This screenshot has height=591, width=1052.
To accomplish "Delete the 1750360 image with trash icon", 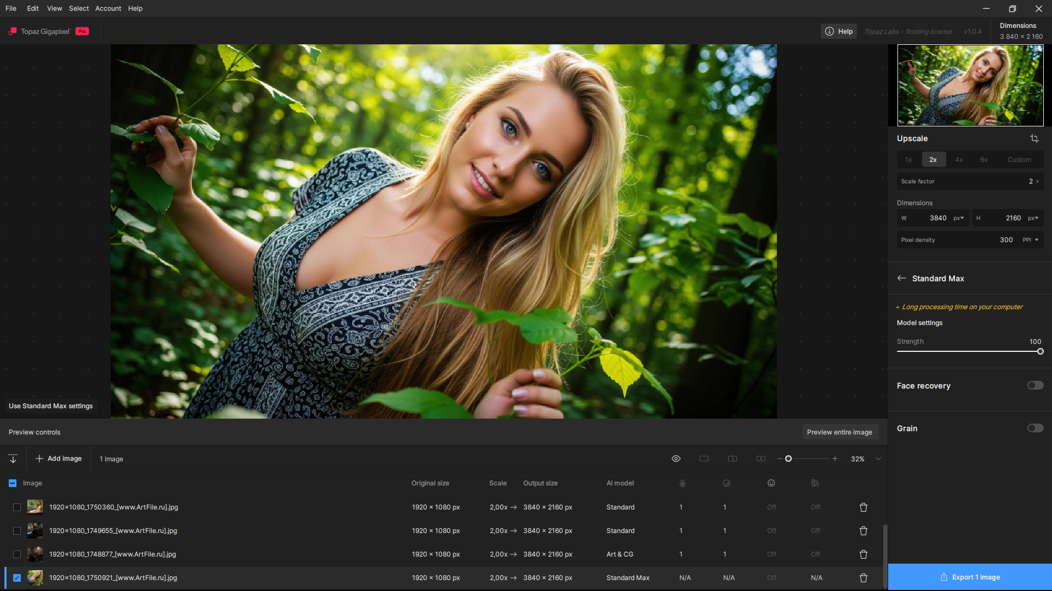I will click(x=864, y=507).
